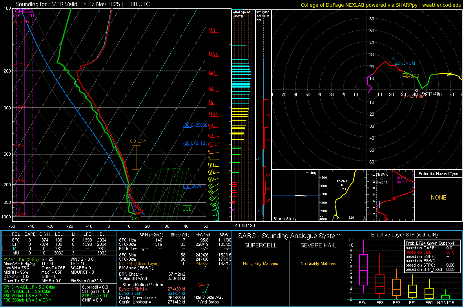Select the highlighted 'ML' parcel row
Screen dimensions: 463x307
point(59,249)
